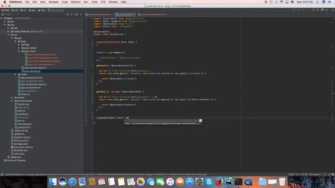Click post.service.ts breadcrumb in navigation bar

pyautogui.click(x=56, y=10)
